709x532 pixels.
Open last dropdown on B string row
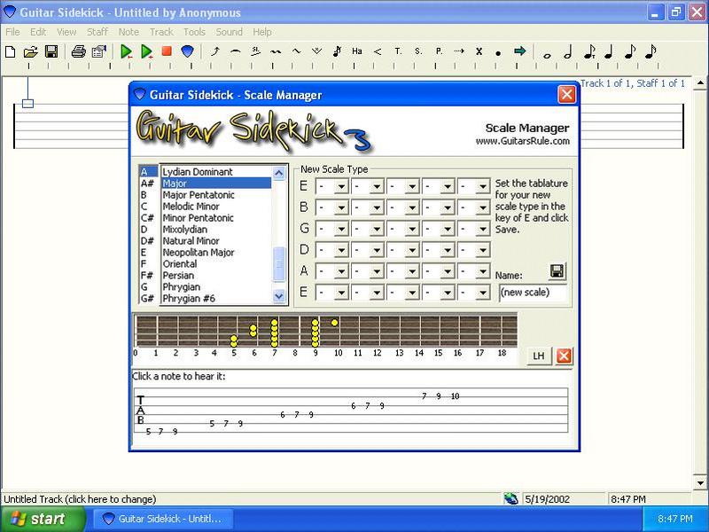tap(482, 207)
